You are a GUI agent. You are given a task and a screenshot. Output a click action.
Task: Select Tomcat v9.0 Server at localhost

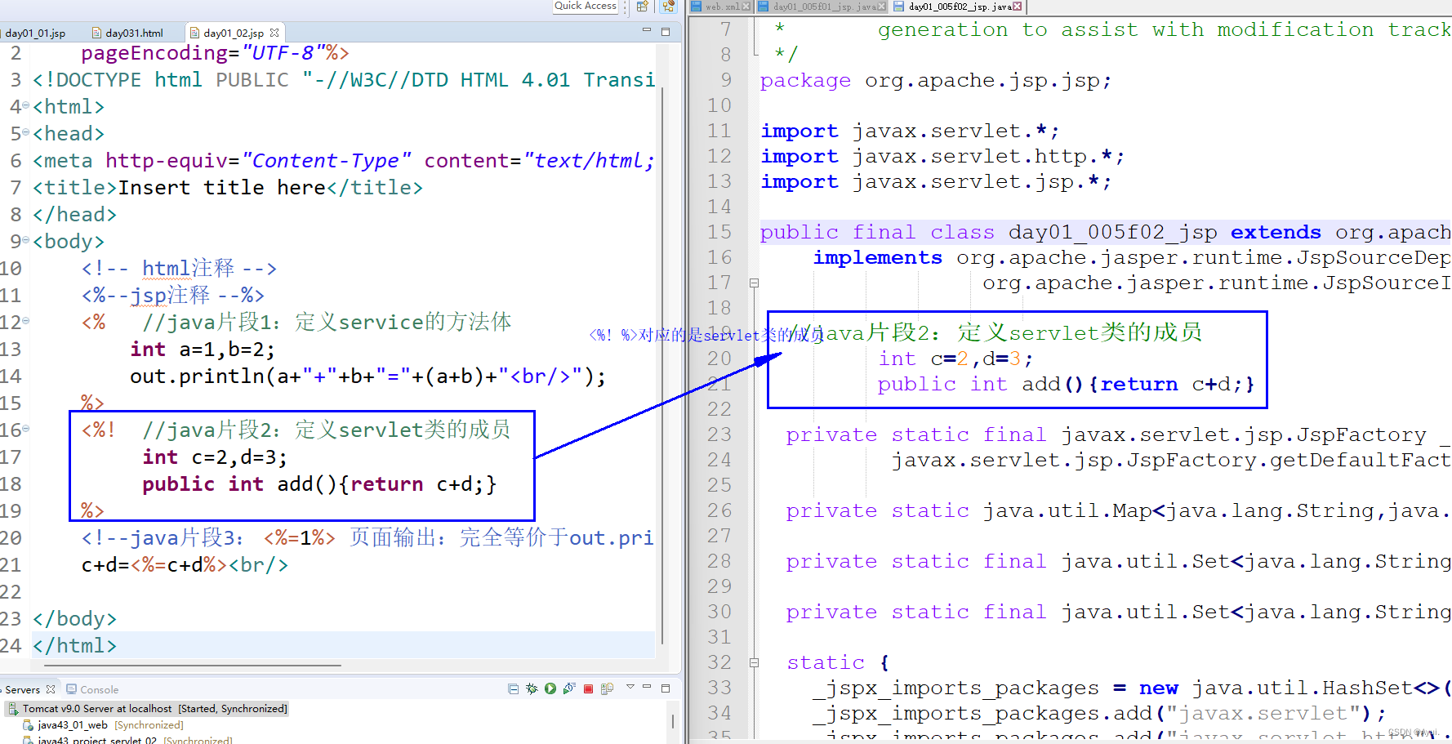(x=147, y=708)
